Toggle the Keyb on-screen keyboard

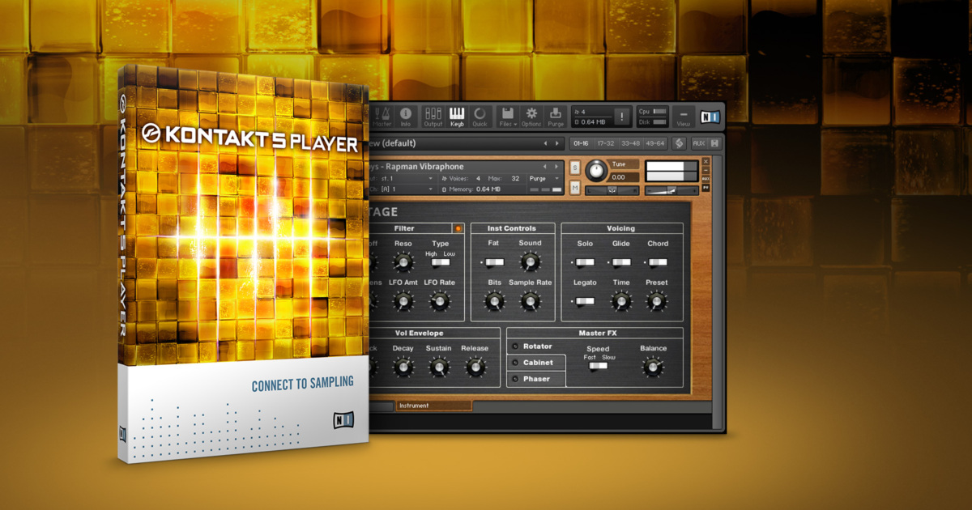point(458,117)
